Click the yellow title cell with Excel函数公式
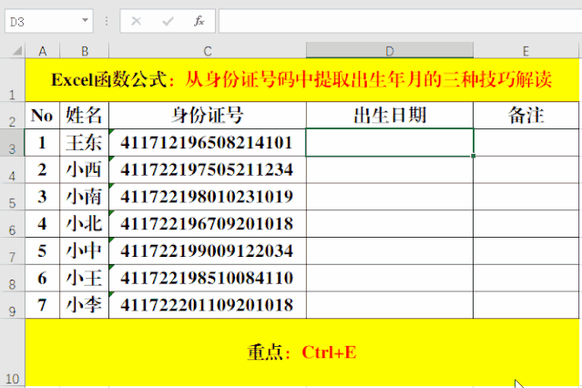Image resolution: width=582 pixels, height=388 pixels. [x=302, y=80]
